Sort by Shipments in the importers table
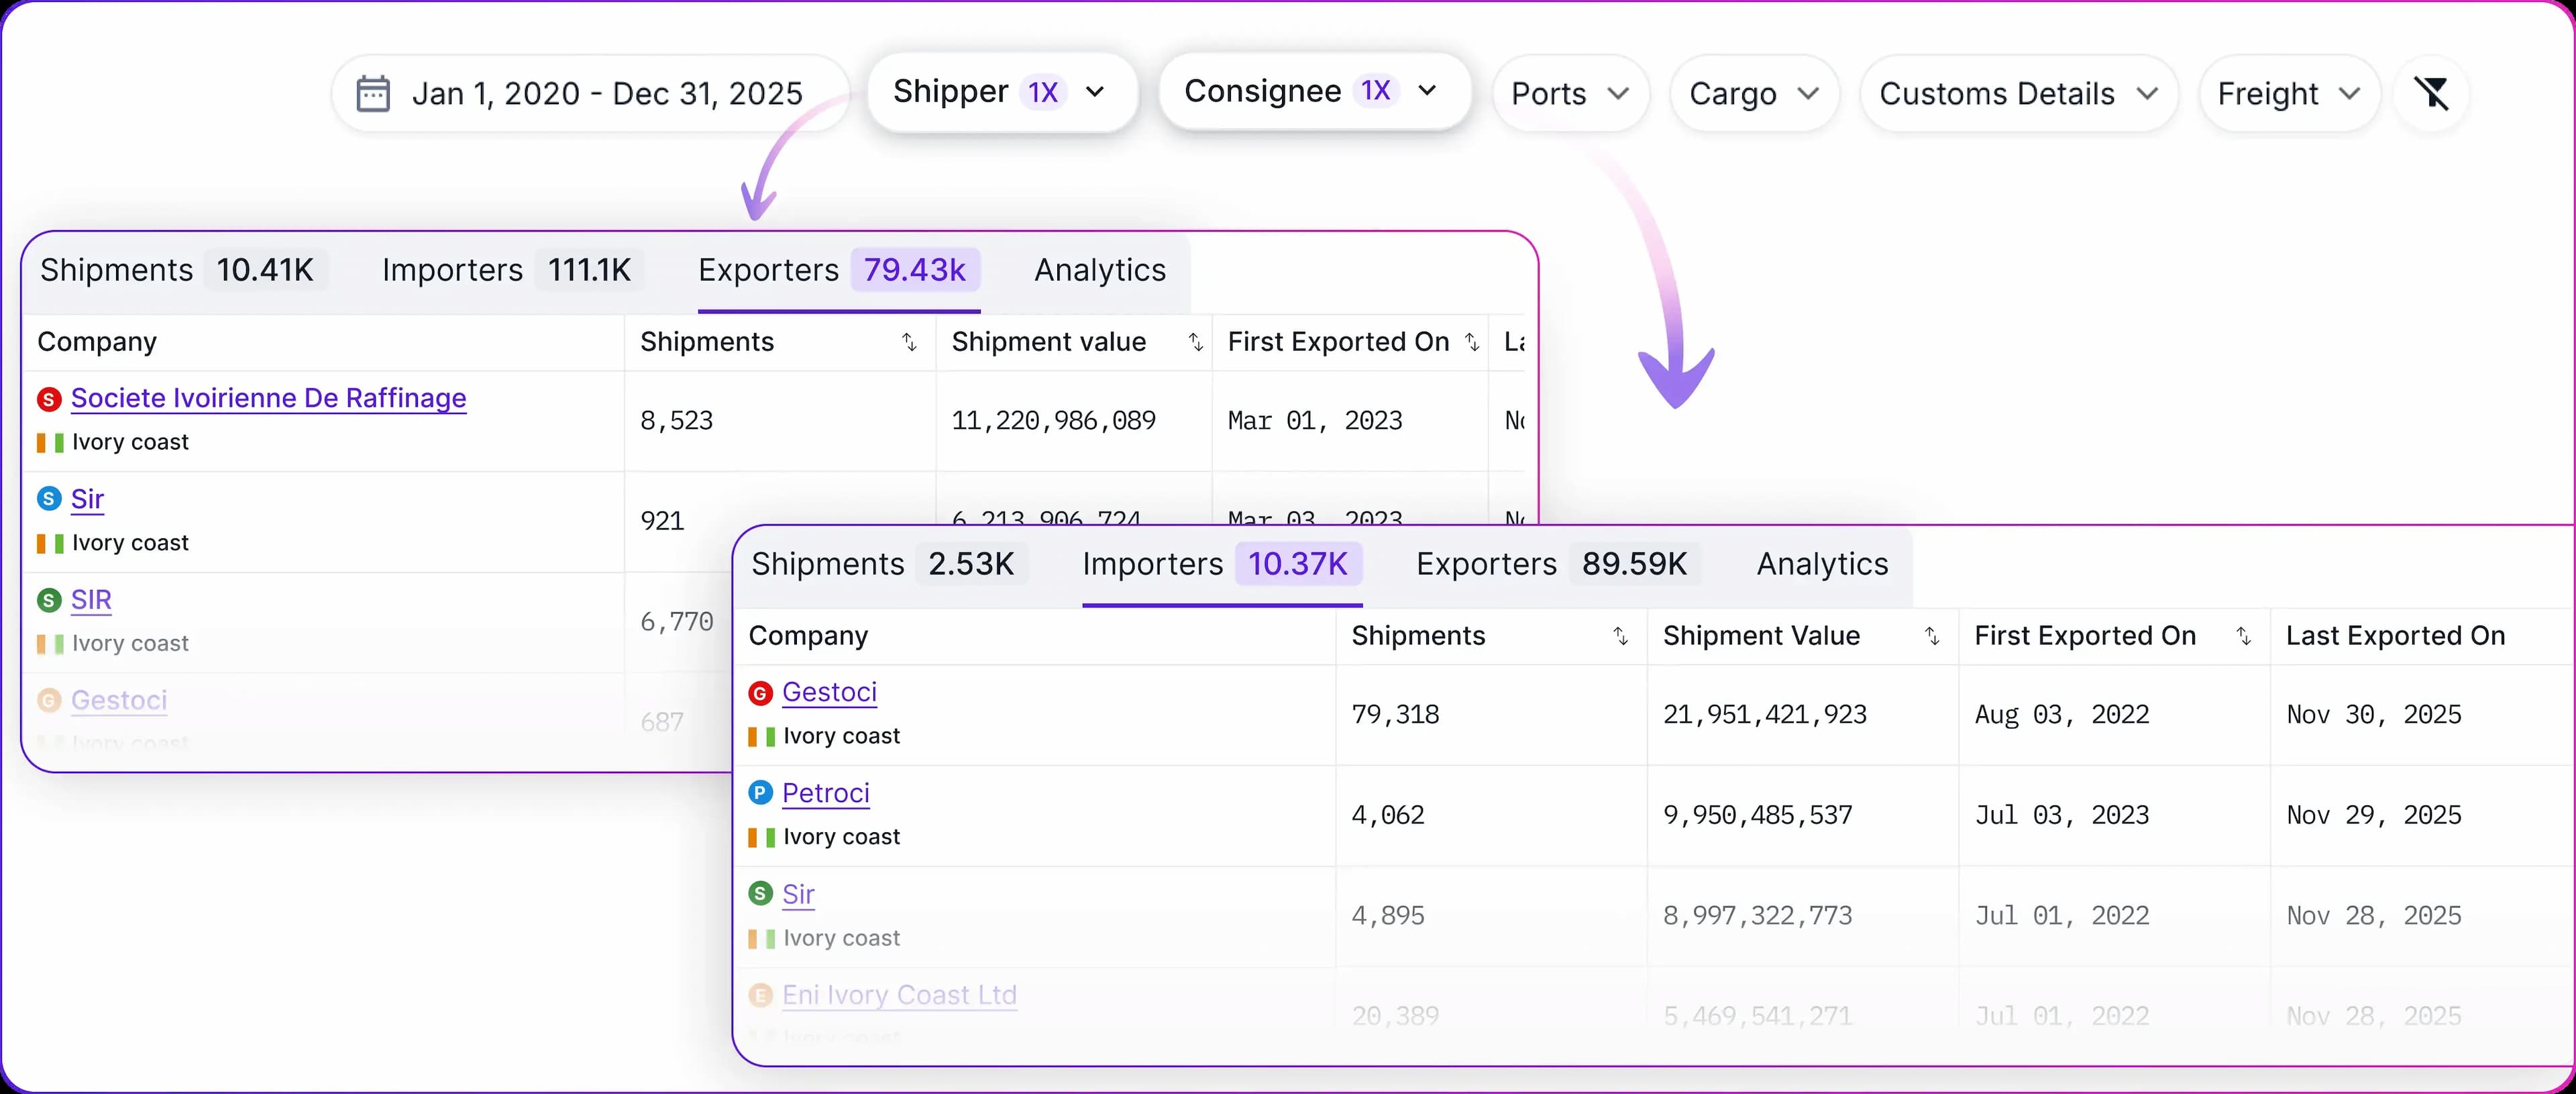 click(x=1620, y=636)
